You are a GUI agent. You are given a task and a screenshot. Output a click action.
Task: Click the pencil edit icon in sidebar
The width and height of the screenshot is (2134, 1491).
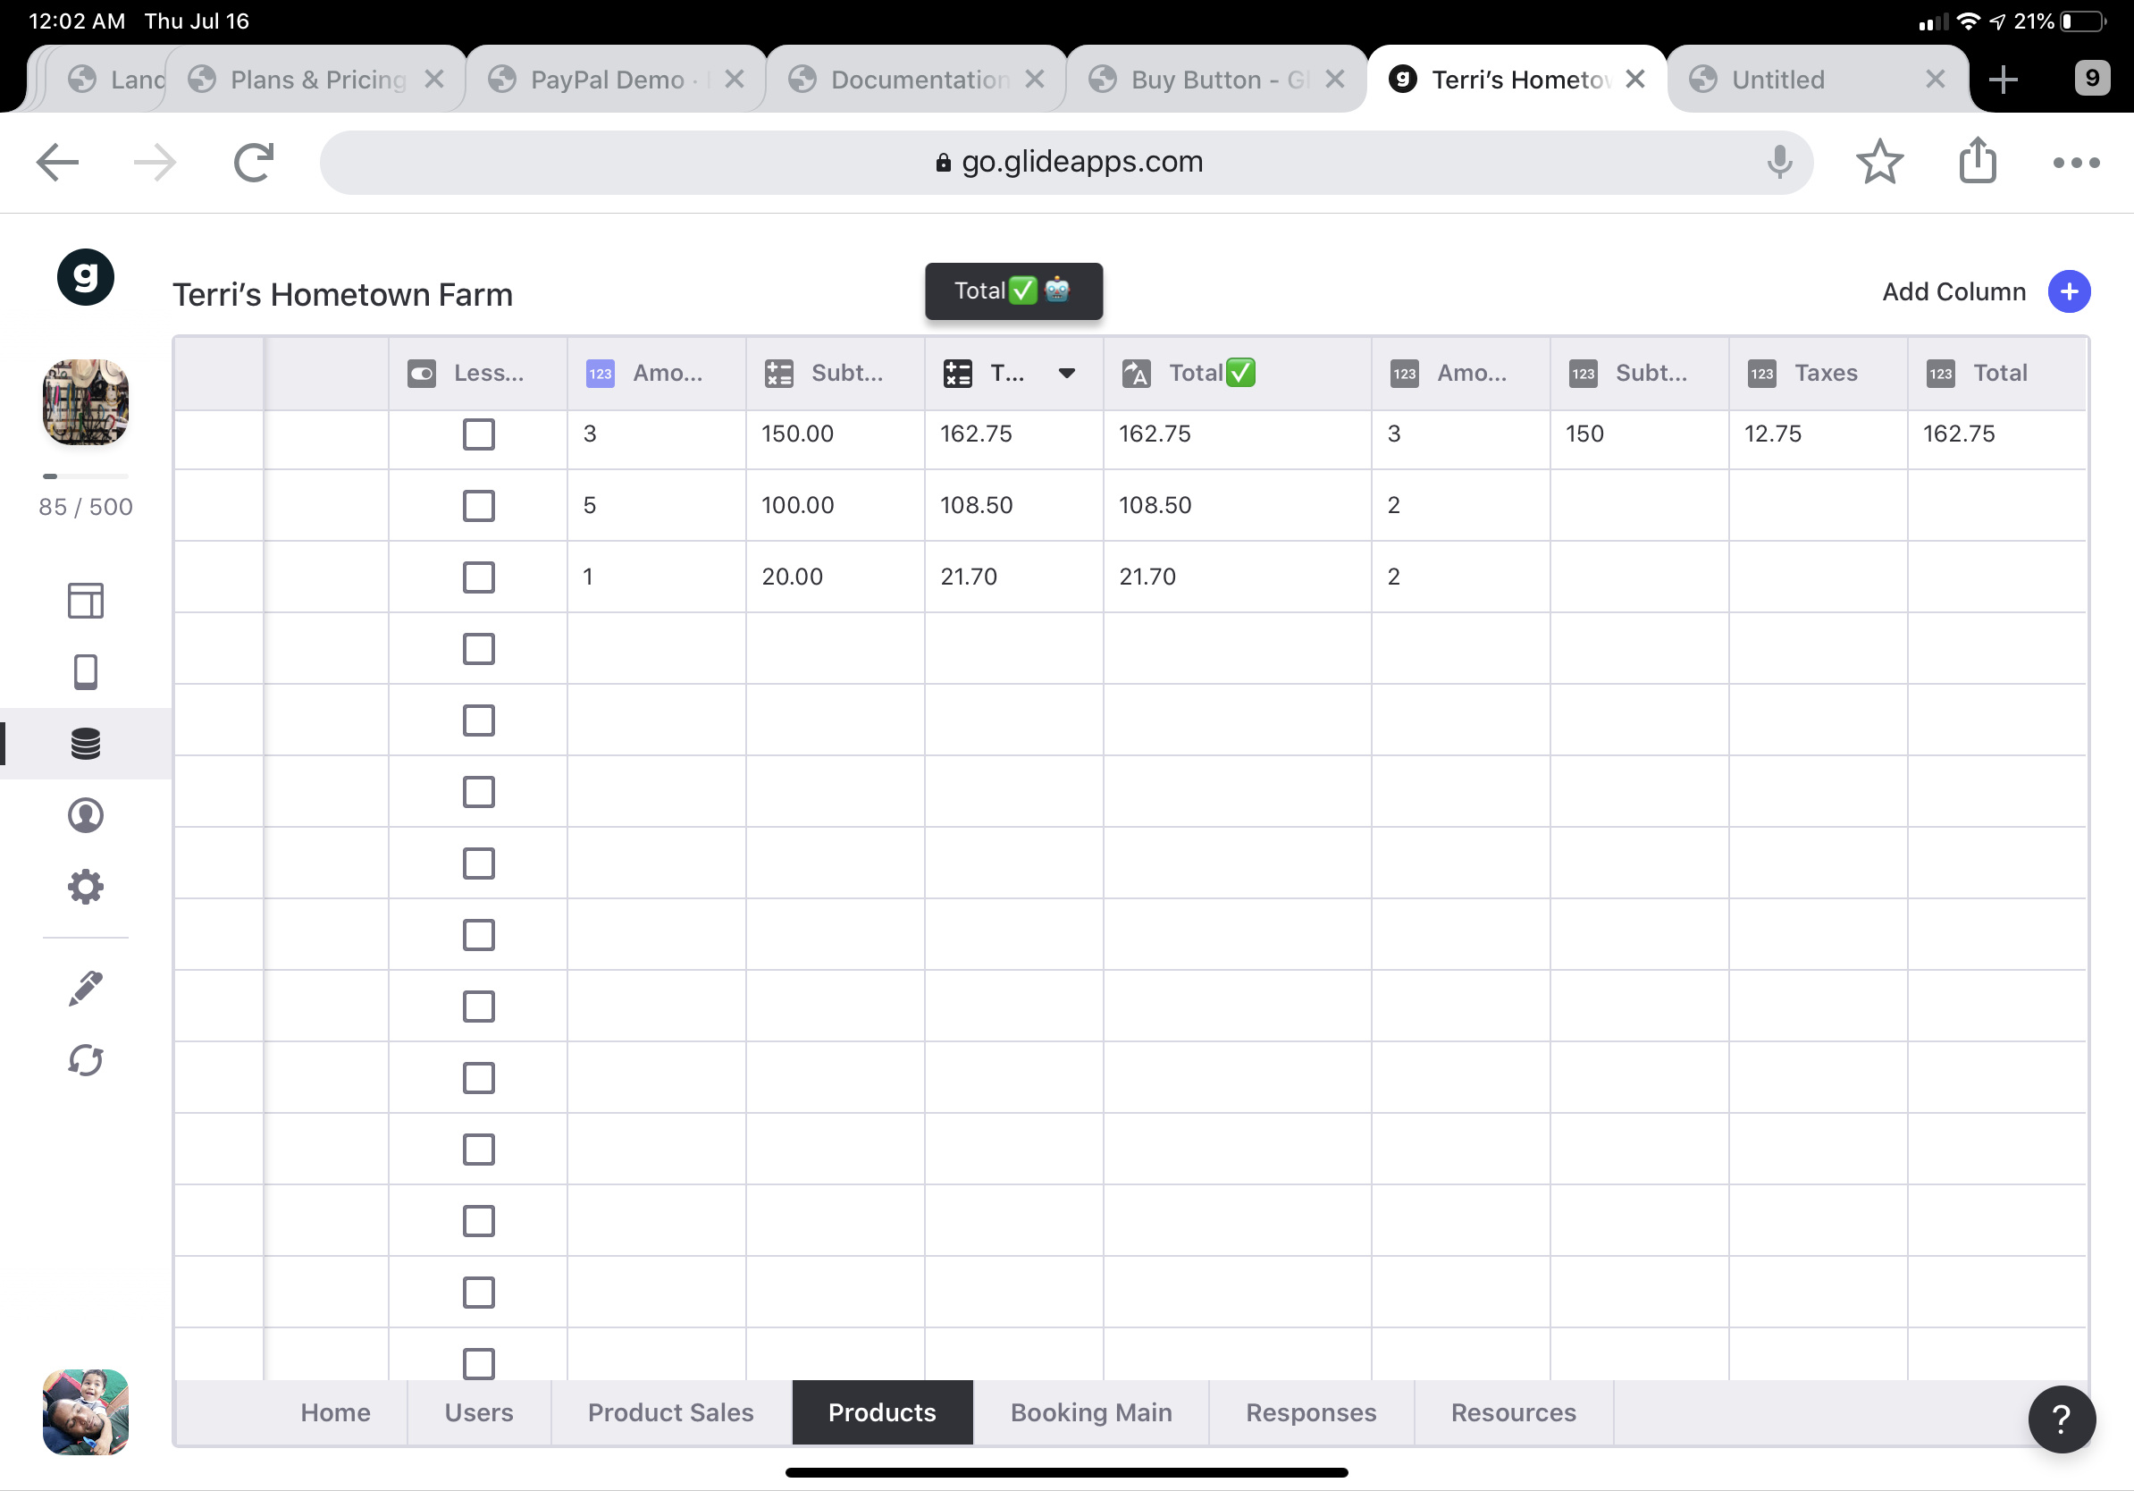(x=86, y=988)
